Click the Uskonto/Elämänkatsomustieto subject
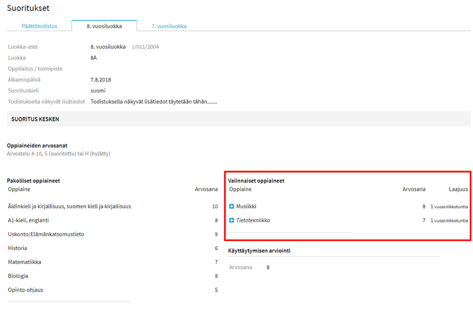This screenshot has width=473, height=310. tap(46, 234)
